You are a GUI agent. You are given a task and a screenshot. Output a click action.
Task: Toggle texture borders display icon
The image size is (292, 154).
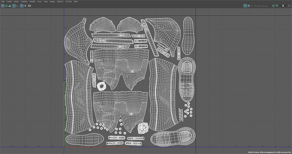point(14,6)
